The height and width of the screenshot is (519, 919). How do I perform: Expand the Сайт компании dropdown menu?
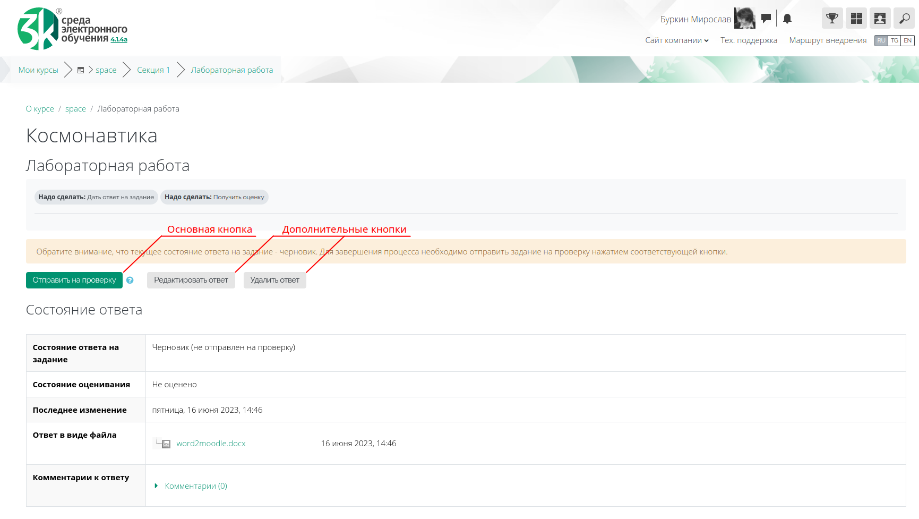click(677, 40)
